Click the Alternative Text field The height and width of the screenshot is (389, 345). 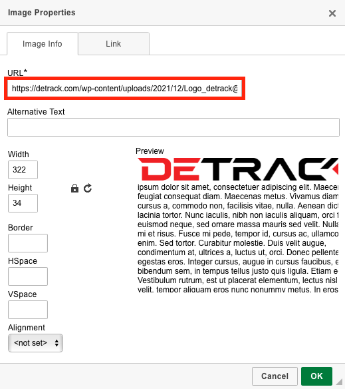tap(173, 127)
